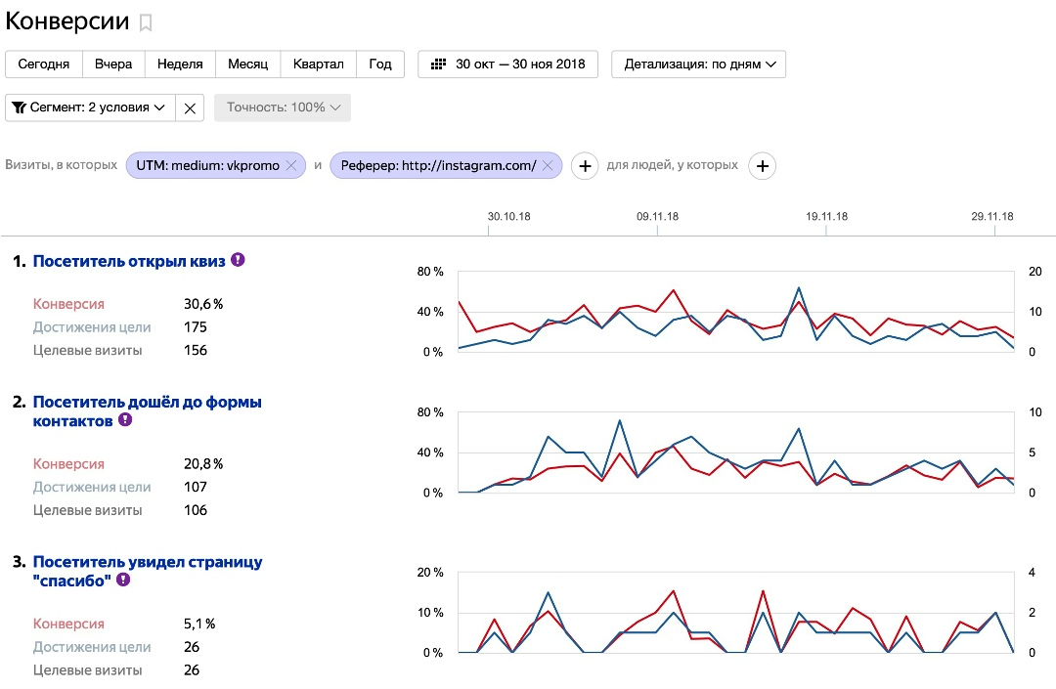Click info icon beside Посетитель открыл квиз
Screen dimensions: 1056x689
click(x=238, y=261)
